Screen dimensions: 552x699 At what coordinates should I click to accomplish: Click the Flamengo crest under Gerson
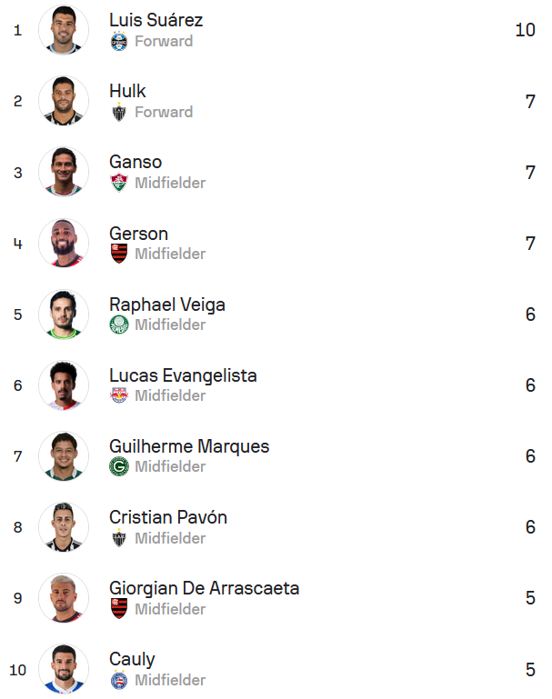pos(118,254)
